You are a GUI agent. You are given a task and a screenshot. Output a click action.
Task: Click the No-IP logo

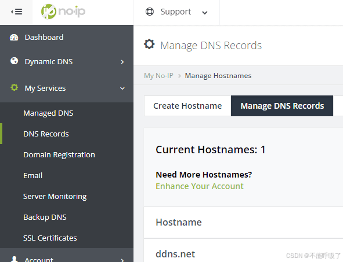click(x=63, y=12)
